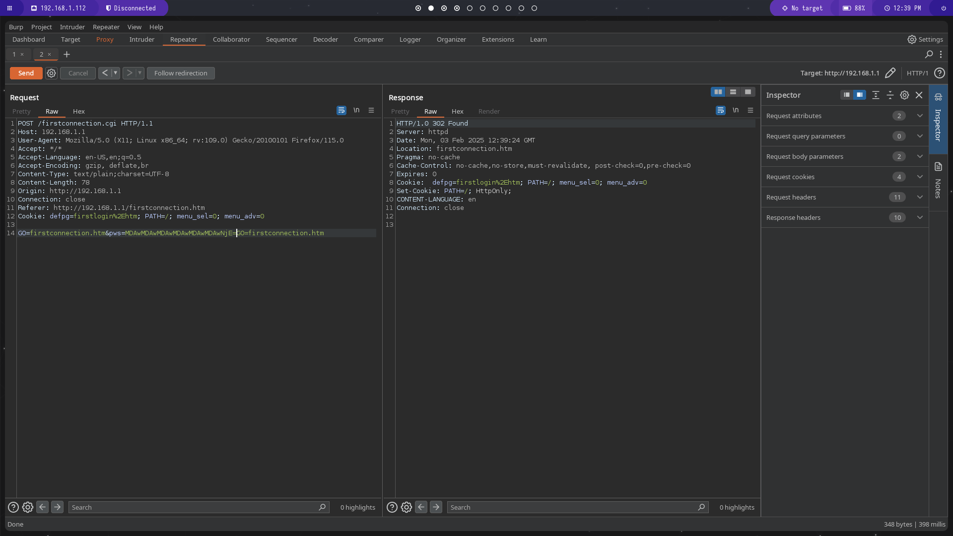The width and height of the screenshot is (953, 536).
Task: Go back to previous request in history
Action: (105, 73)
